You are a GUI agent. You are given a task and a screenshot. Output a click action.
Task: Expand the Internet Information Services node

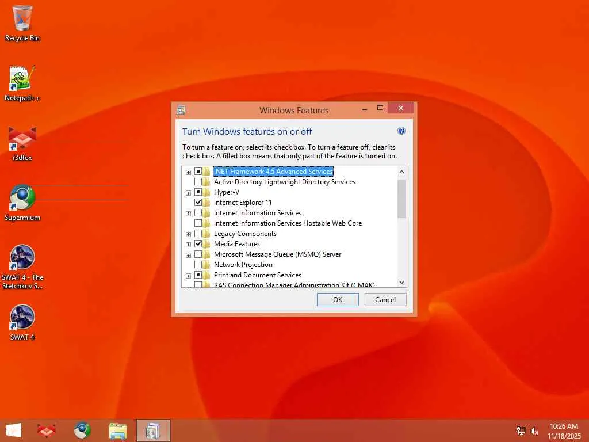(x=188, y=214)
